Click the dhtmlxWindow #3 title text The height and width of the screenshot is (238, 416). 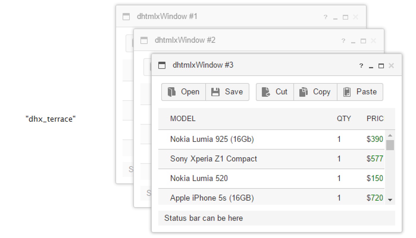(203, 65)
